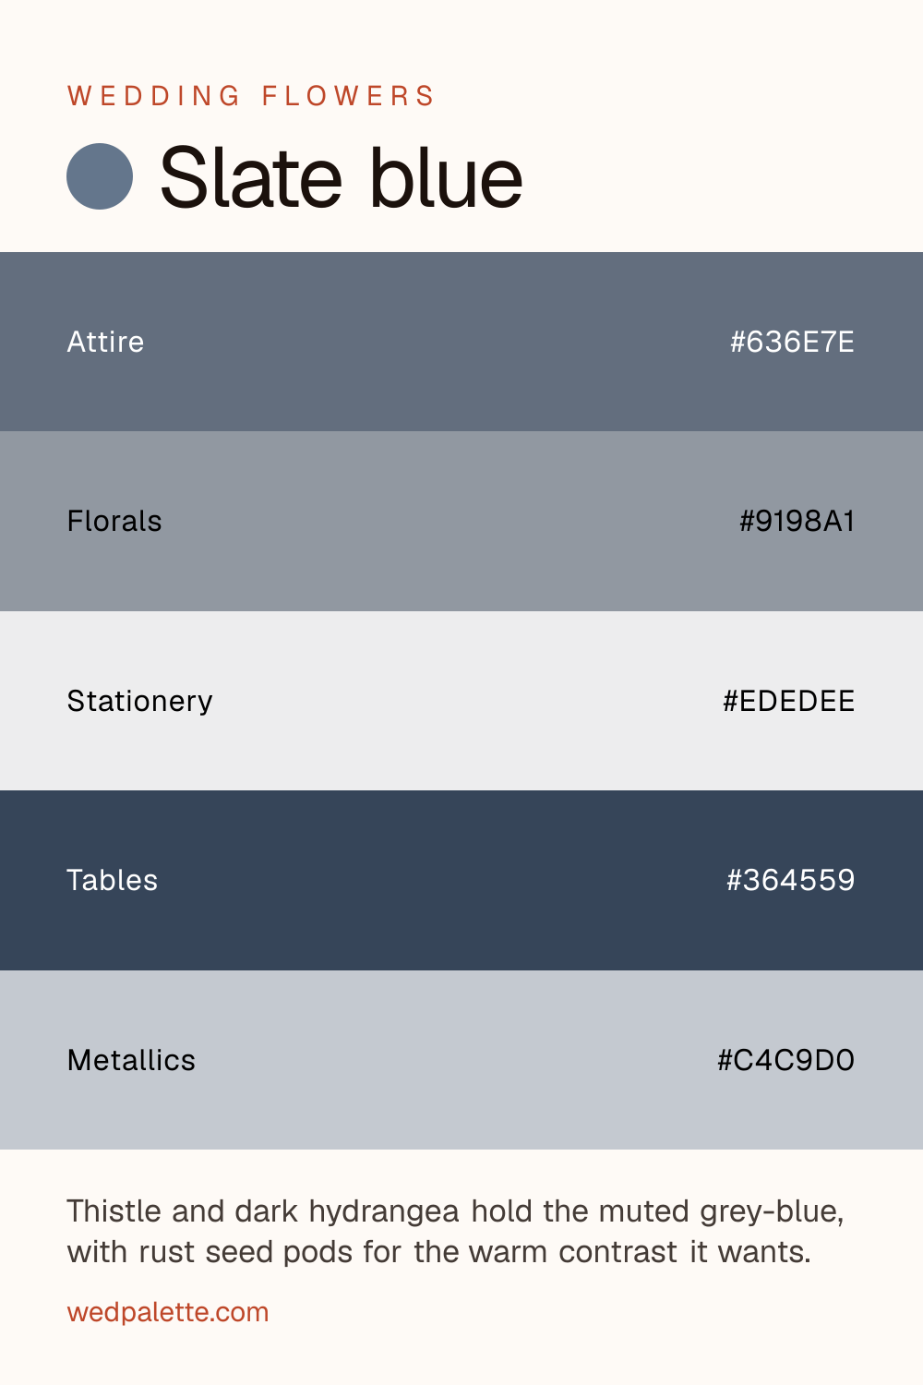
Task: Click the #9198A1 hex code
Action: [797, 521]
